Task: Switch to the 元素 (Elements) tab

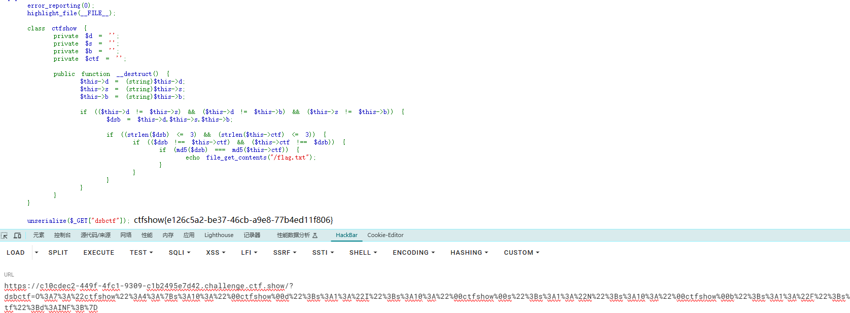Action: click(x=39, y=235)
